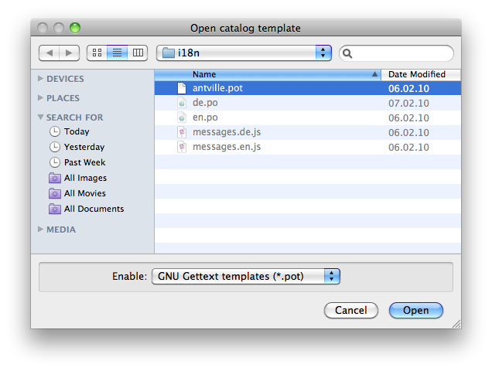492x371 pixels.
Task: Click the Open button
Action: tap(415, 310)
